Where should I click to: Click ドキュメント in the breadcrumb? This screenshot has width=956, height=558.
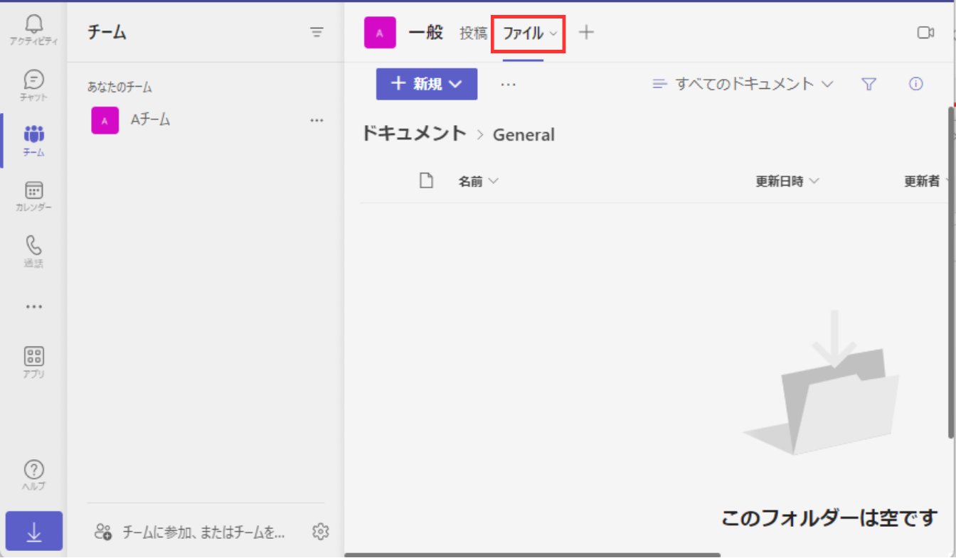pos(414,134)
